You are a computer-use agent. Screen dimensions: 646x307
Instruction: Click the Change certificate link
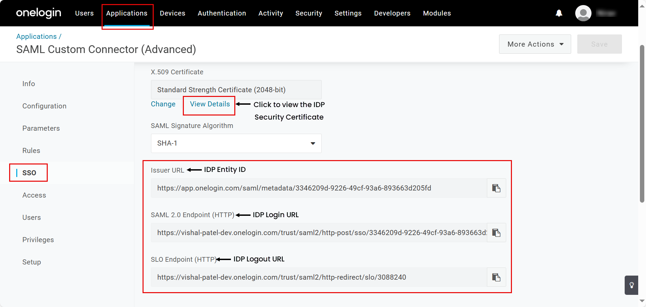163,104
